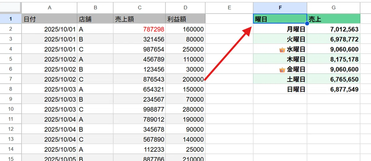371x161 pixels.
Task: Select column D header
Action: tap(185, 8)
